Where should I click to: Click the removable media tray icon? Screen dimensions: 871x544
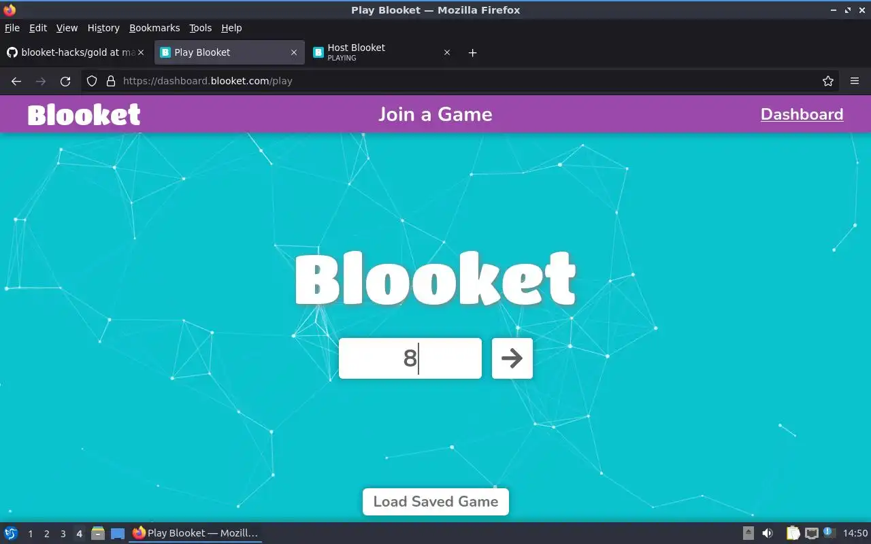coord(748,534)
